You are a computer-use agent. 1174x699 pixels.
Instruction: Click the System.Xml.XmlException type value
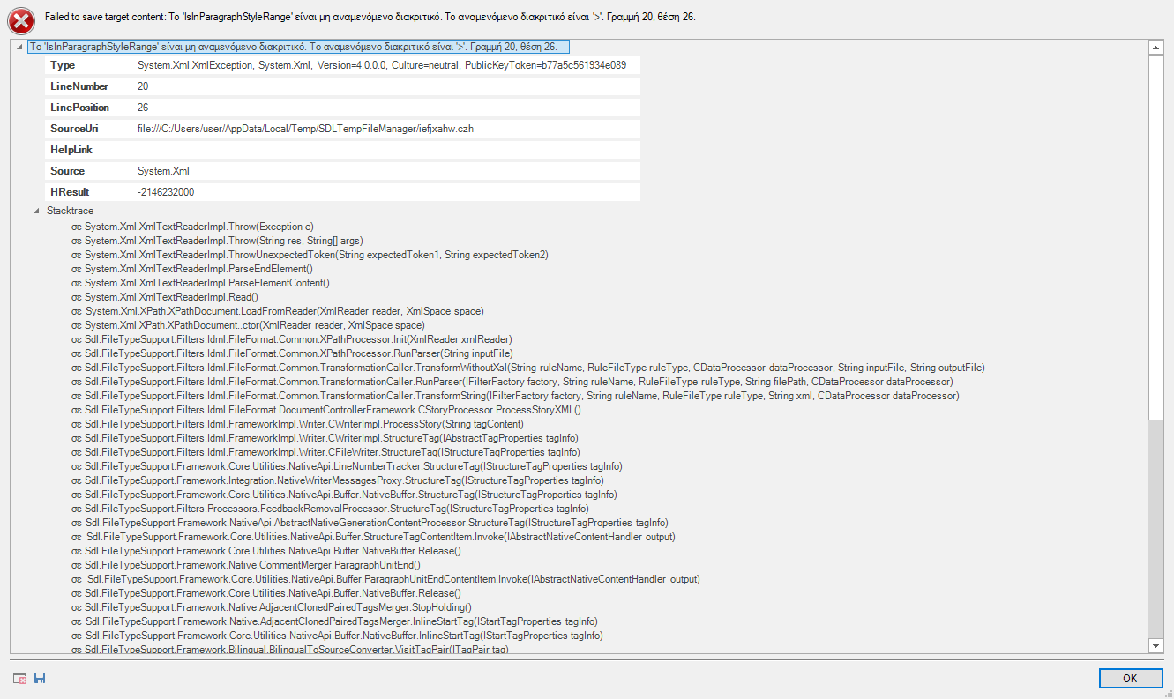[382, 65]
